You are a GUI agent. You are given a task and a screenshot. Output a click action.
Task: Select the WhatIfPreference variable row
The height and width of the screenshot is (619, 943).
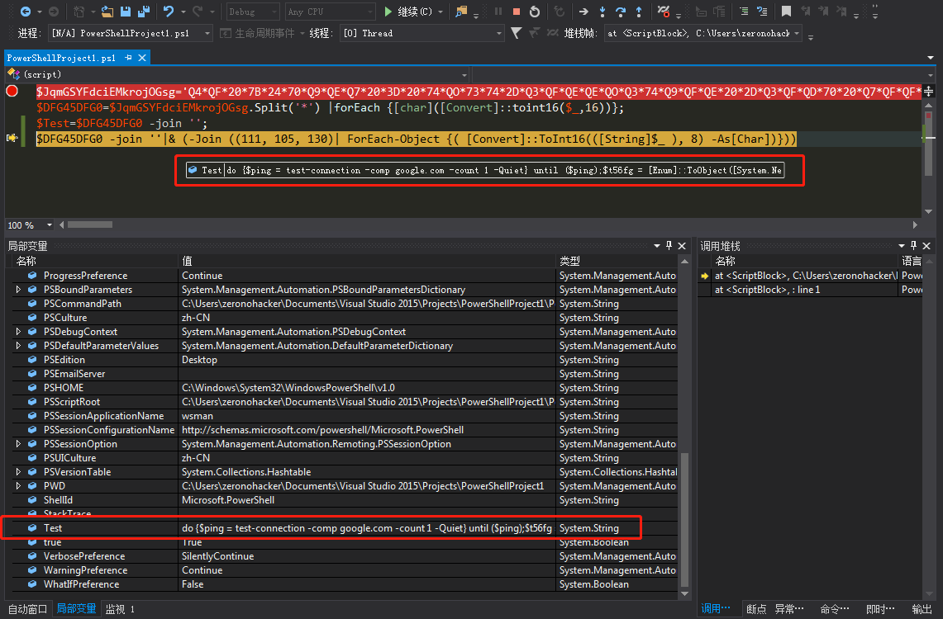(345, 584)
